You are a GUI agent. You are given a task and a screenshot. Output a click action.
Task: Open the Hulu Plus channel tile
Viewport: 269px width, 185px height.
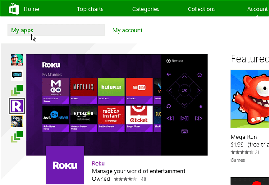coord(111,91)
